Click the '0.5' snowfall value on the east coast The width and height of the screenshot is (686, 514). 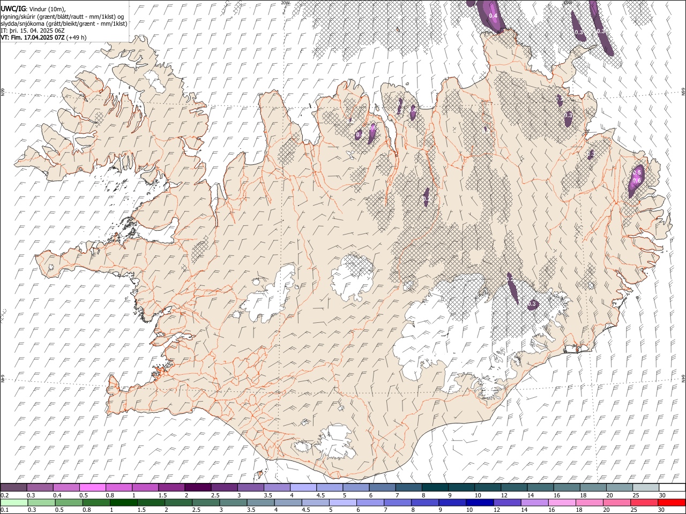click(x=637, y=173)
